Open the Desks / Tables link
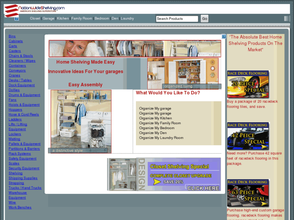This screenshot has width=294, height=220. (20, 80)
